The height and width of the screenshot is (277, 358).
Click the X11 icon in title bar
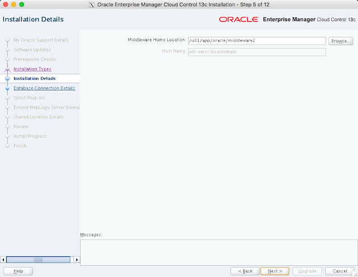coord(92,5)
